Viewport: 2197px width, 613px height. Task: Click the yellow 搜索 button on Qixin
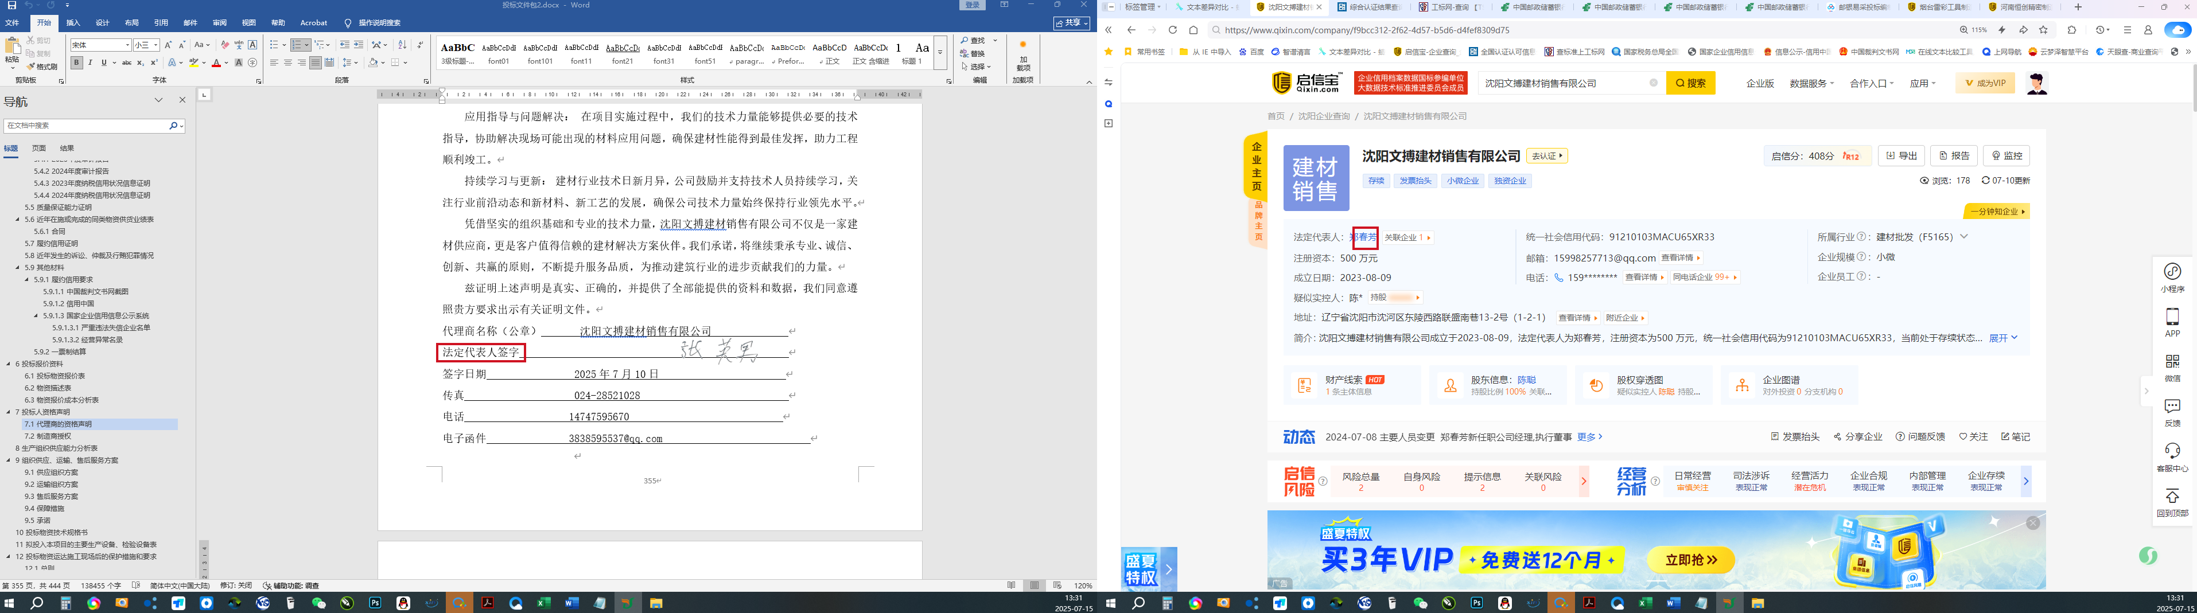pyautogui.click(x=1690, y=84)
